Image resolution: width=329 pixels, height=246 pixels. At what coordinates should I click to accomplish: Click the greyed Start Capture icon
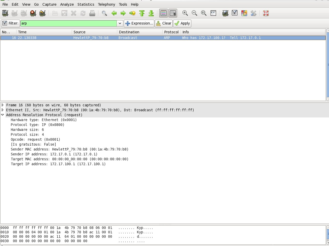pyautogui.click(x=24, y=13)
